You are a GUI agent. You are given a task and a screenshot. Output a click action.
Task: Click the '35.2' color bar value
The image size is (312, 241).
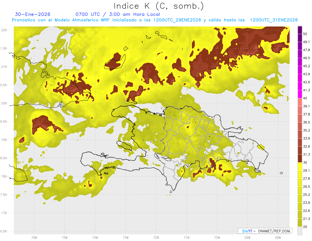pos(307,131)
